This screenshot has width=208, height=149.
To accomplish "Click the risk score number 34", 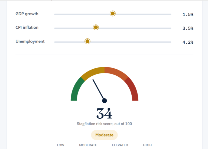I will tap(104, 114).
